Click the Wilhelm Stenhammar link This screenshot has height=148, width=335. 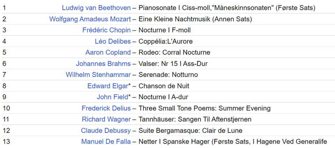98,75
